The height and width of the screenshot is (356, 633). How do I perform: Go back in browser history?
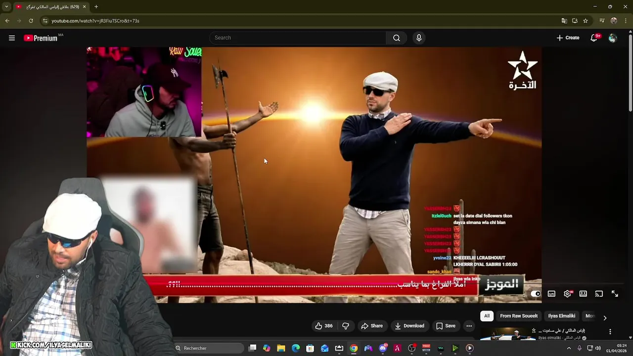(x=7, y=21)
